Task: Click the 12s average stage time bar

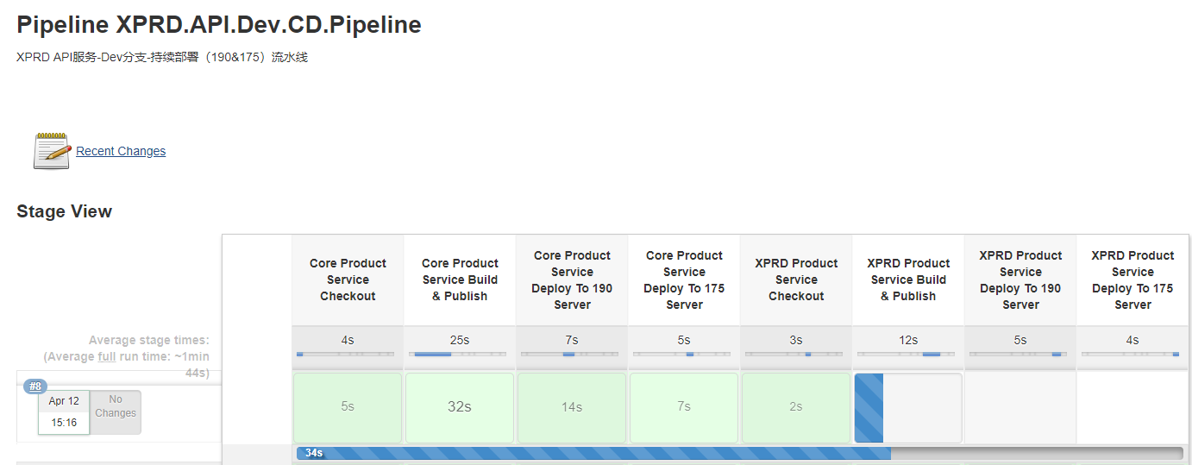Action: pyautogui.click(x=908, y=354)
